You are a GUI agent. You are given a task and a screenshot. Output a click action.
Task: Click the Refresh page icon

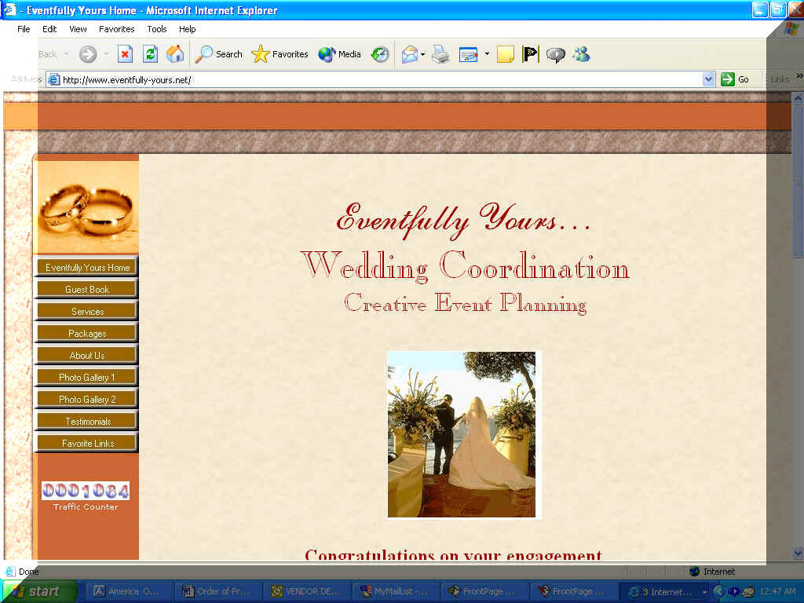point(150,54)
